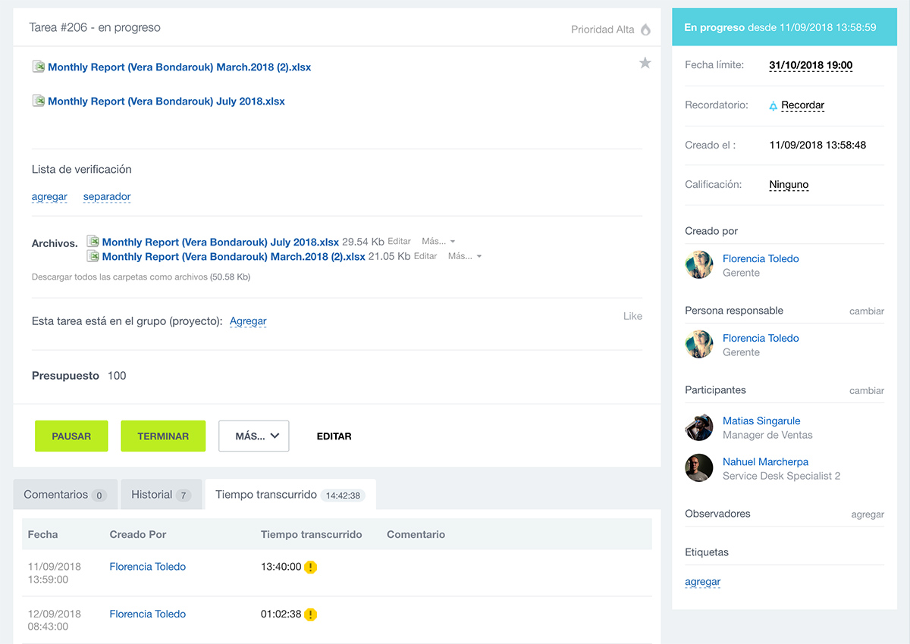Open the Historial tab

click(161, 495)
